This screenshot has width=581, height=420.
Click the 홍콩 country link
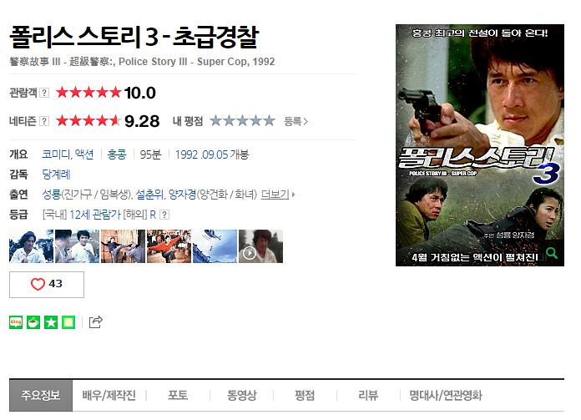pos(117,154)
